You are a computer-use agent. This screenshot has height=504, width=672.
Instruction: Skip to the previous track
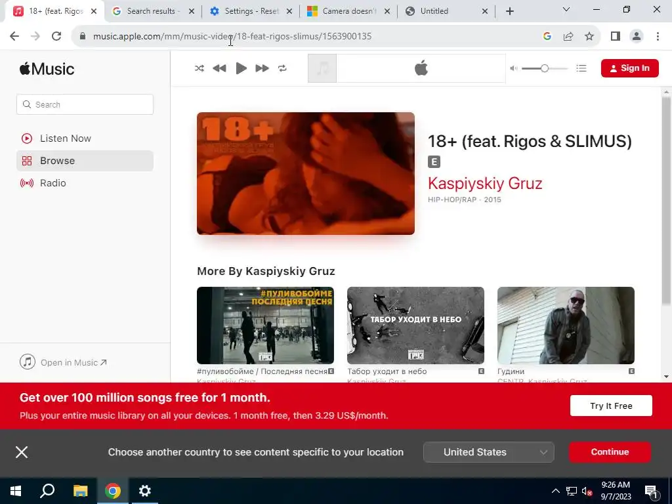click(x=219, y=68)
